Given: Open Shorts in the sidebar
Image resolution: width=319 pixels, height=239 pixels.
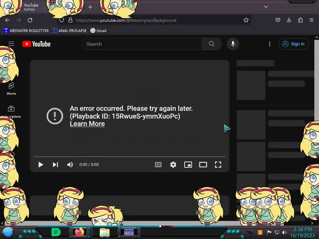Looking at the screenshot, I should [11, 89].
